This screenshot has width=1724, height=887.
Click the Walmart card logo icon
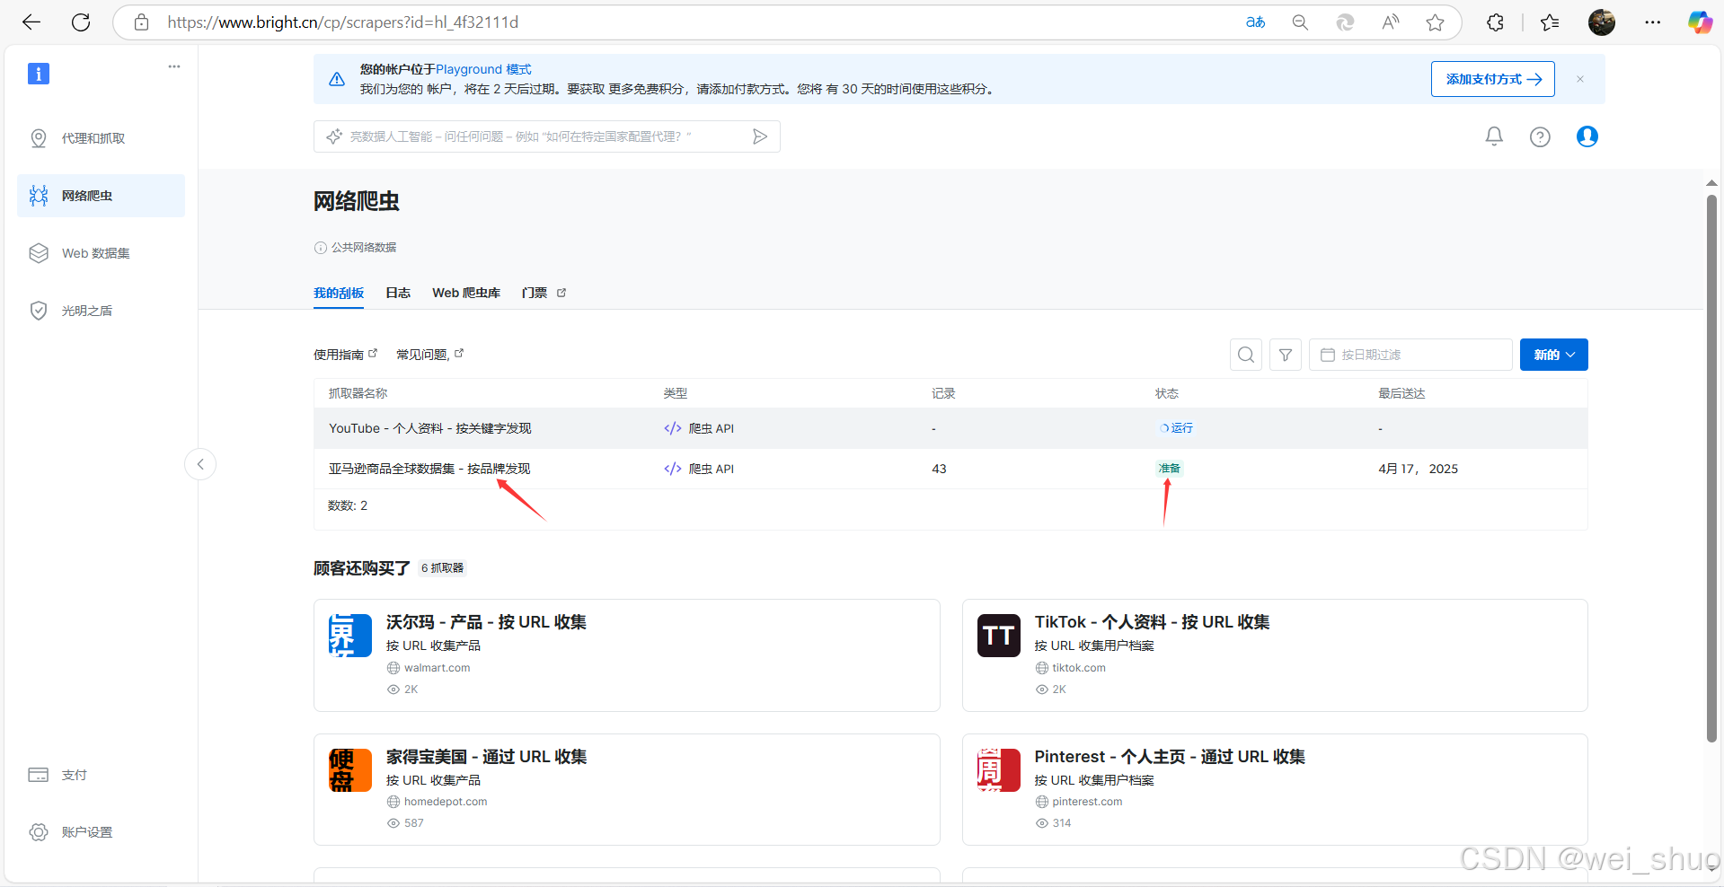(350, 636)
